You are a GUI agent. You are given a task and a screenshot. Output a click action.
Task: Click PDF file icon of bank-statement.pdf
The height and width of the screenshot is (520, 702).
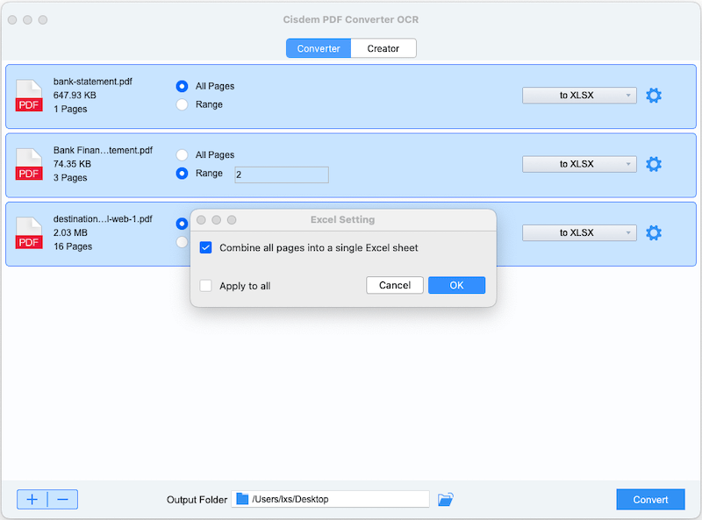29,96
